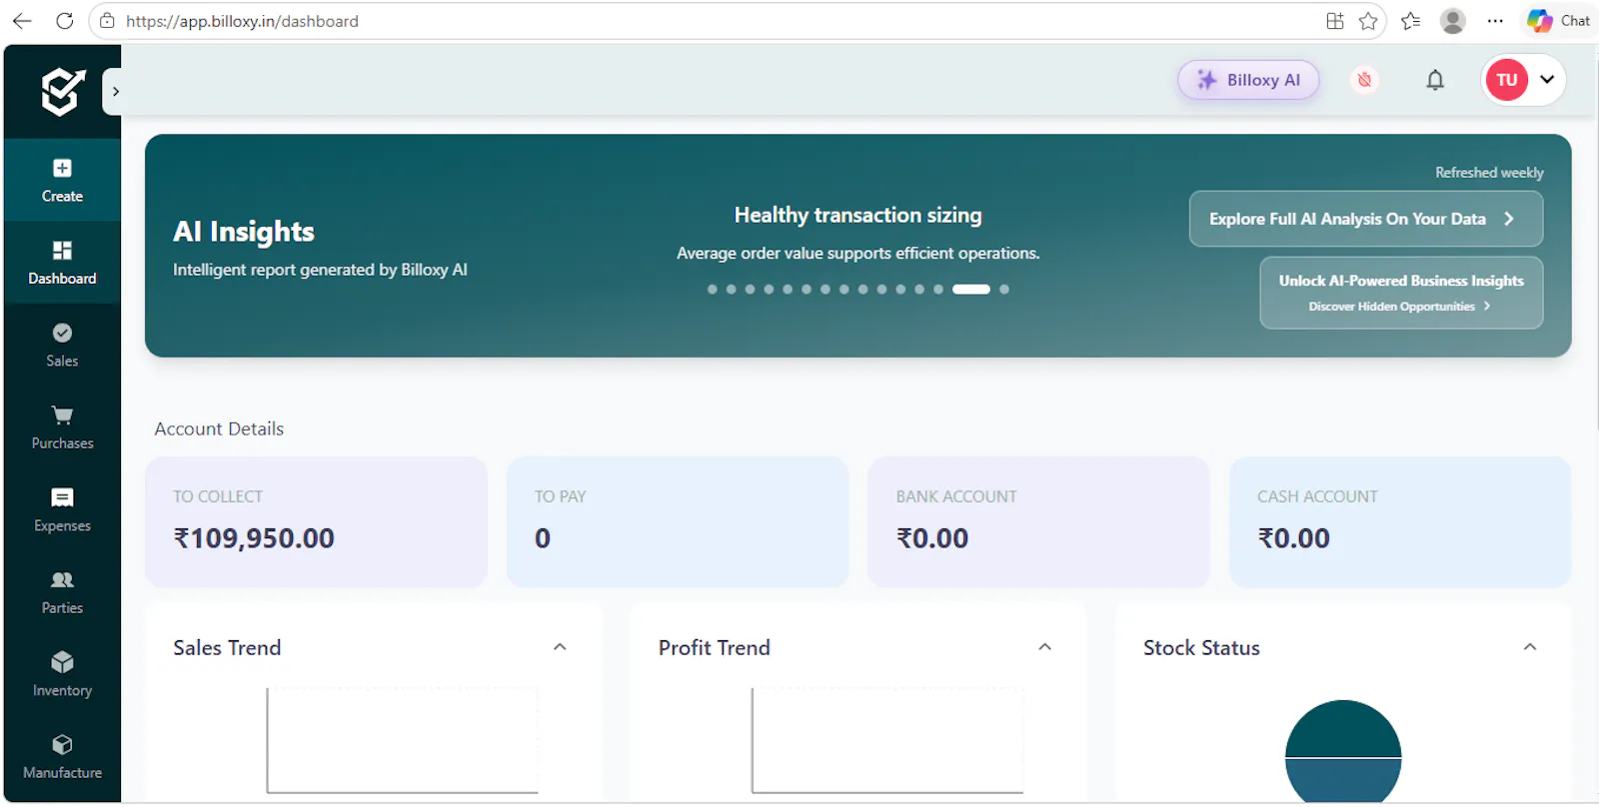Click the 'Account Details' heading

coord(219,428)
